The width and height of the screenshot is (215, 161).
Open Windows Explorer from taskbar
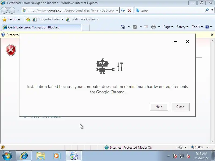coord(41,156)
